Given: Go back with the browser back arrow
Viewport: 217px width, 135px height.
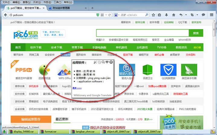Looking at the screenshot, I should (5, 15).
